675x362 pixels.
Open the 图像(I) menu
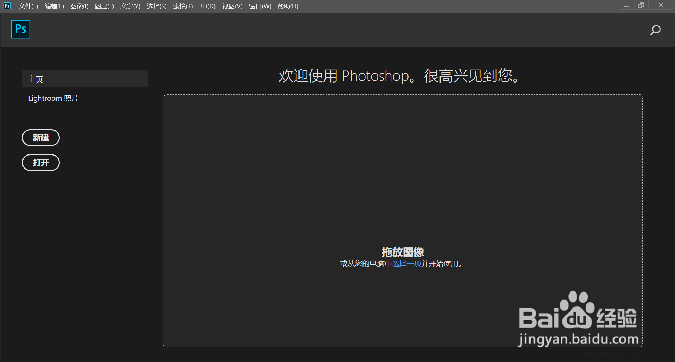[x=79, y=6]
